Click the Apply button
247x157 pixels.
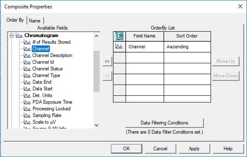pos(194,149)
